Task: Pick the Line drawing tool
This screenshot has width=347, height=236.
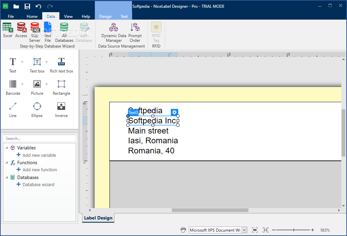Action: (12, 110)
